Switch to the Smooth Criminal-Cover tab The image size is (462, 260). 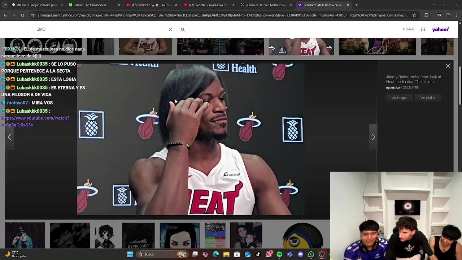point(208,5)
